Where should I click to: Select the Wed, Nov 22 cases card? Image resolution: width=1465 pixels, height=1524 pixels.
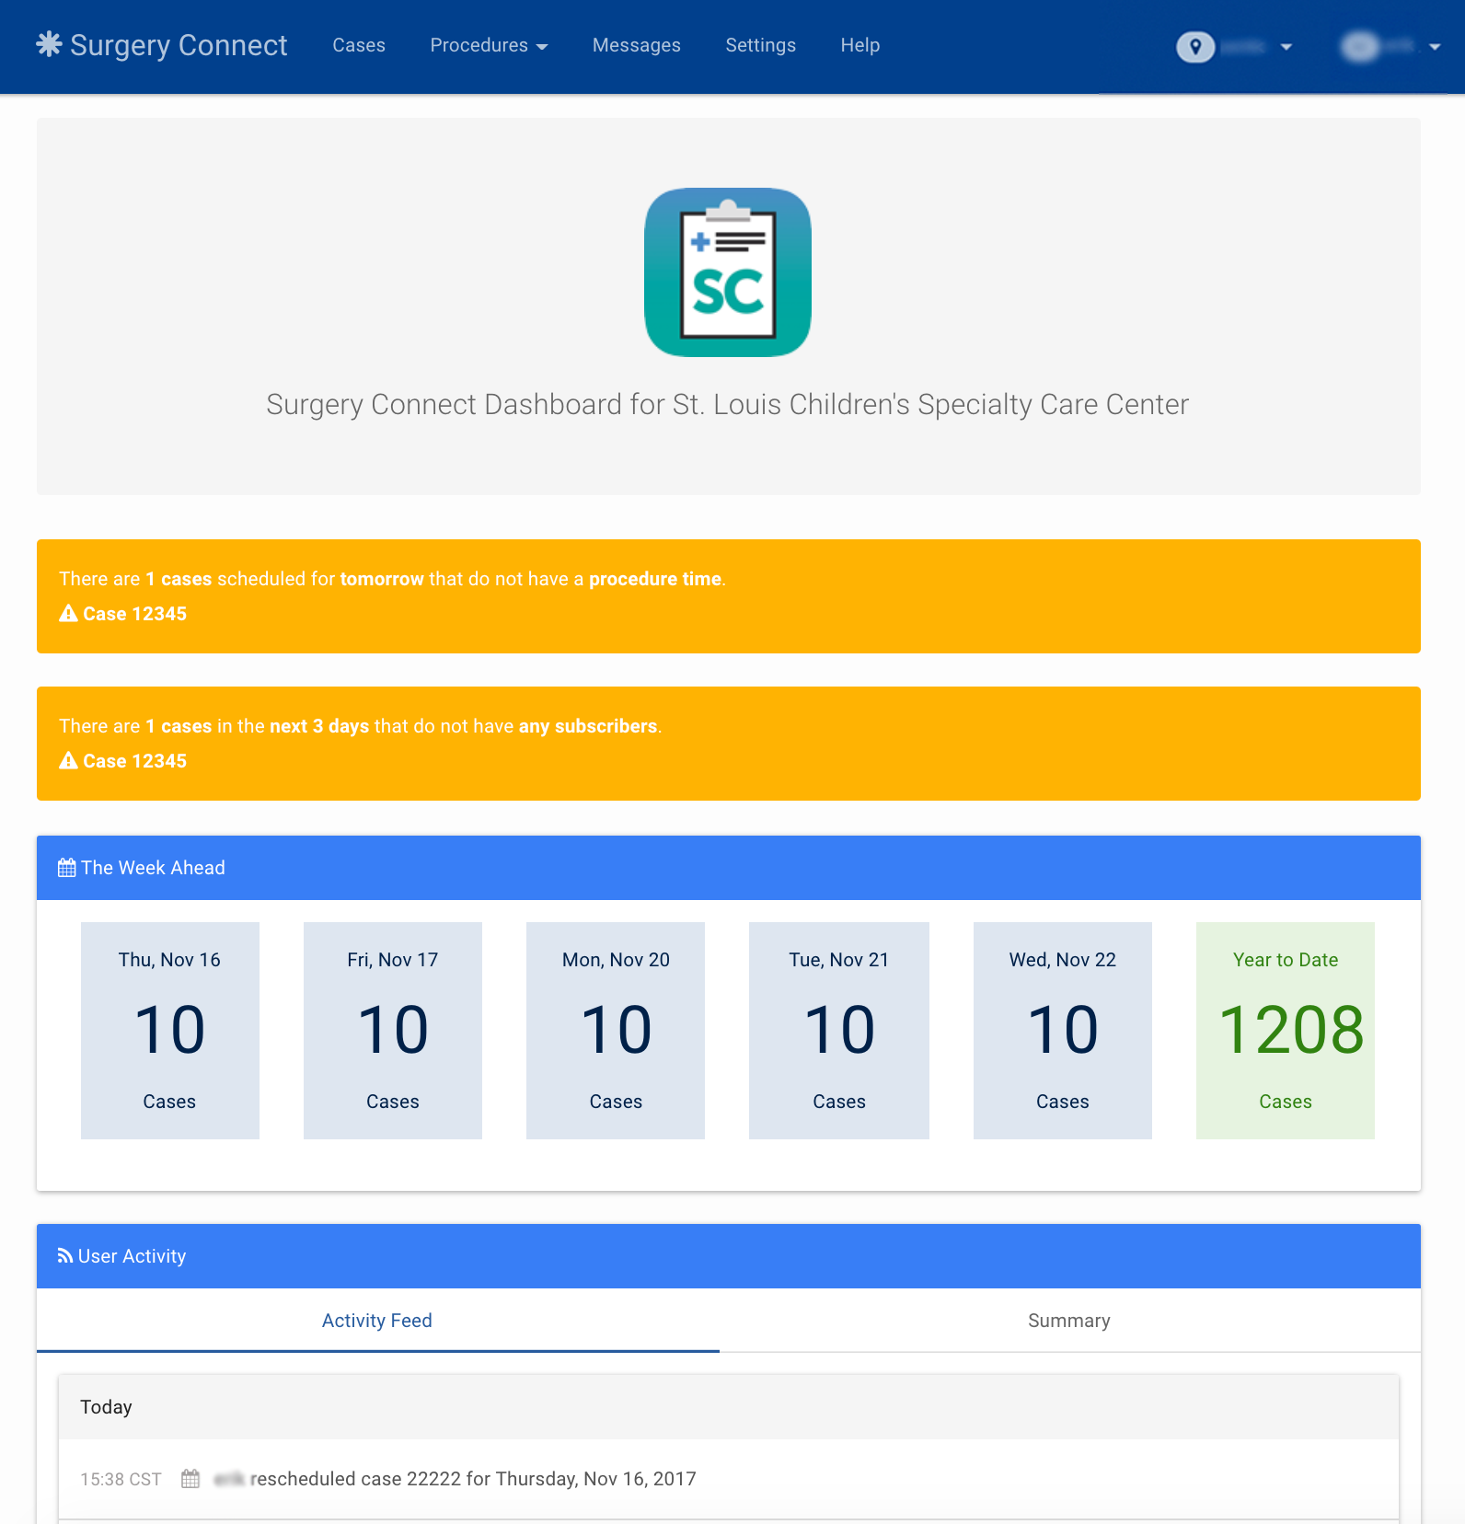1063,1031
